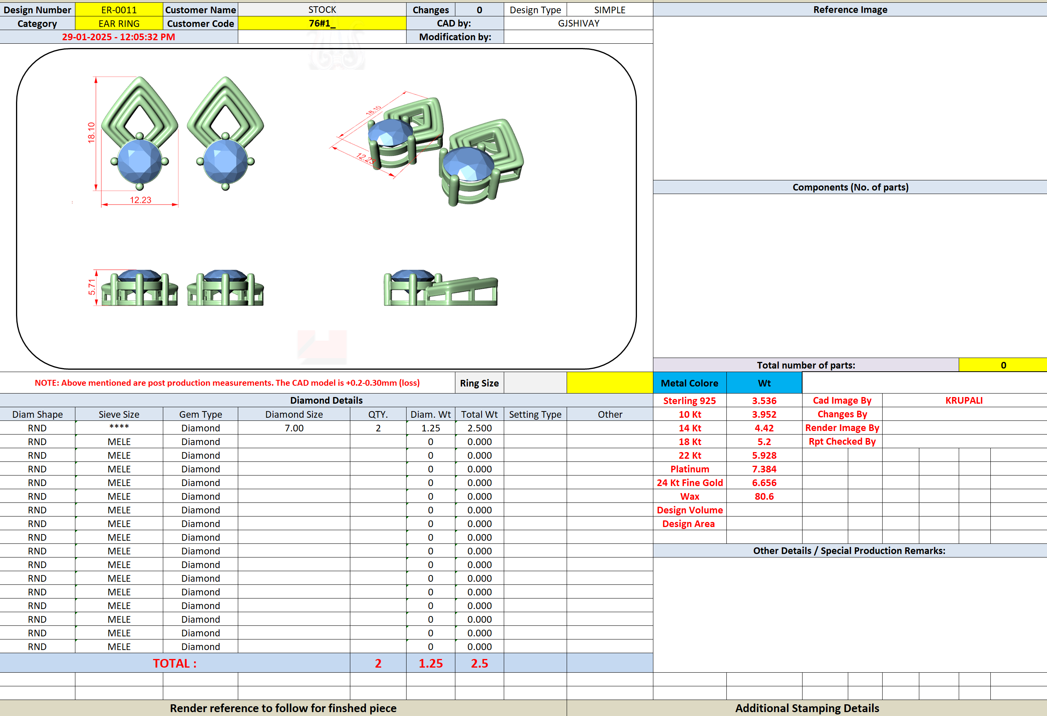This screenshot has height=716, width=1047.
Task: Select the Gem Type column header
Action: (200, 414)
